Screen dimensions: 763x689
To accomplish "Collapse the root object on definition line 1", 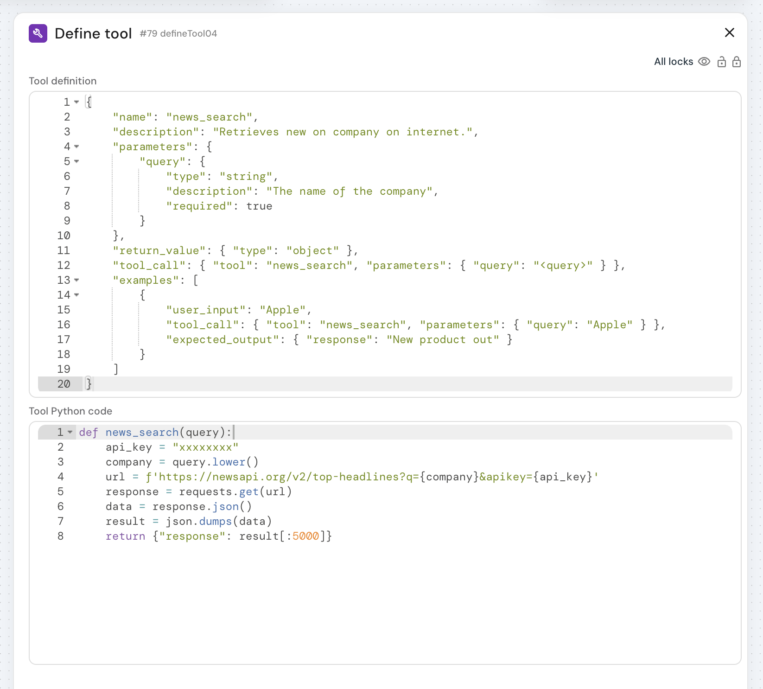I will pos(76,102).
